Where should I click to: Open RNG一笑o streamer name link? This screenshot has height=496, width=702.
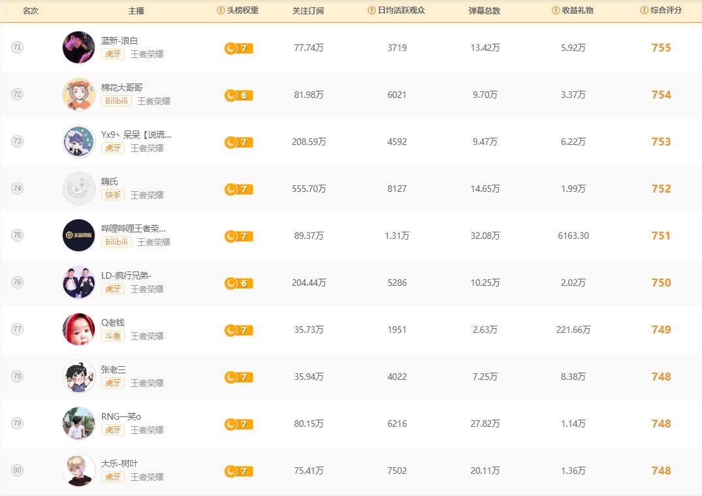pos(121,416)
